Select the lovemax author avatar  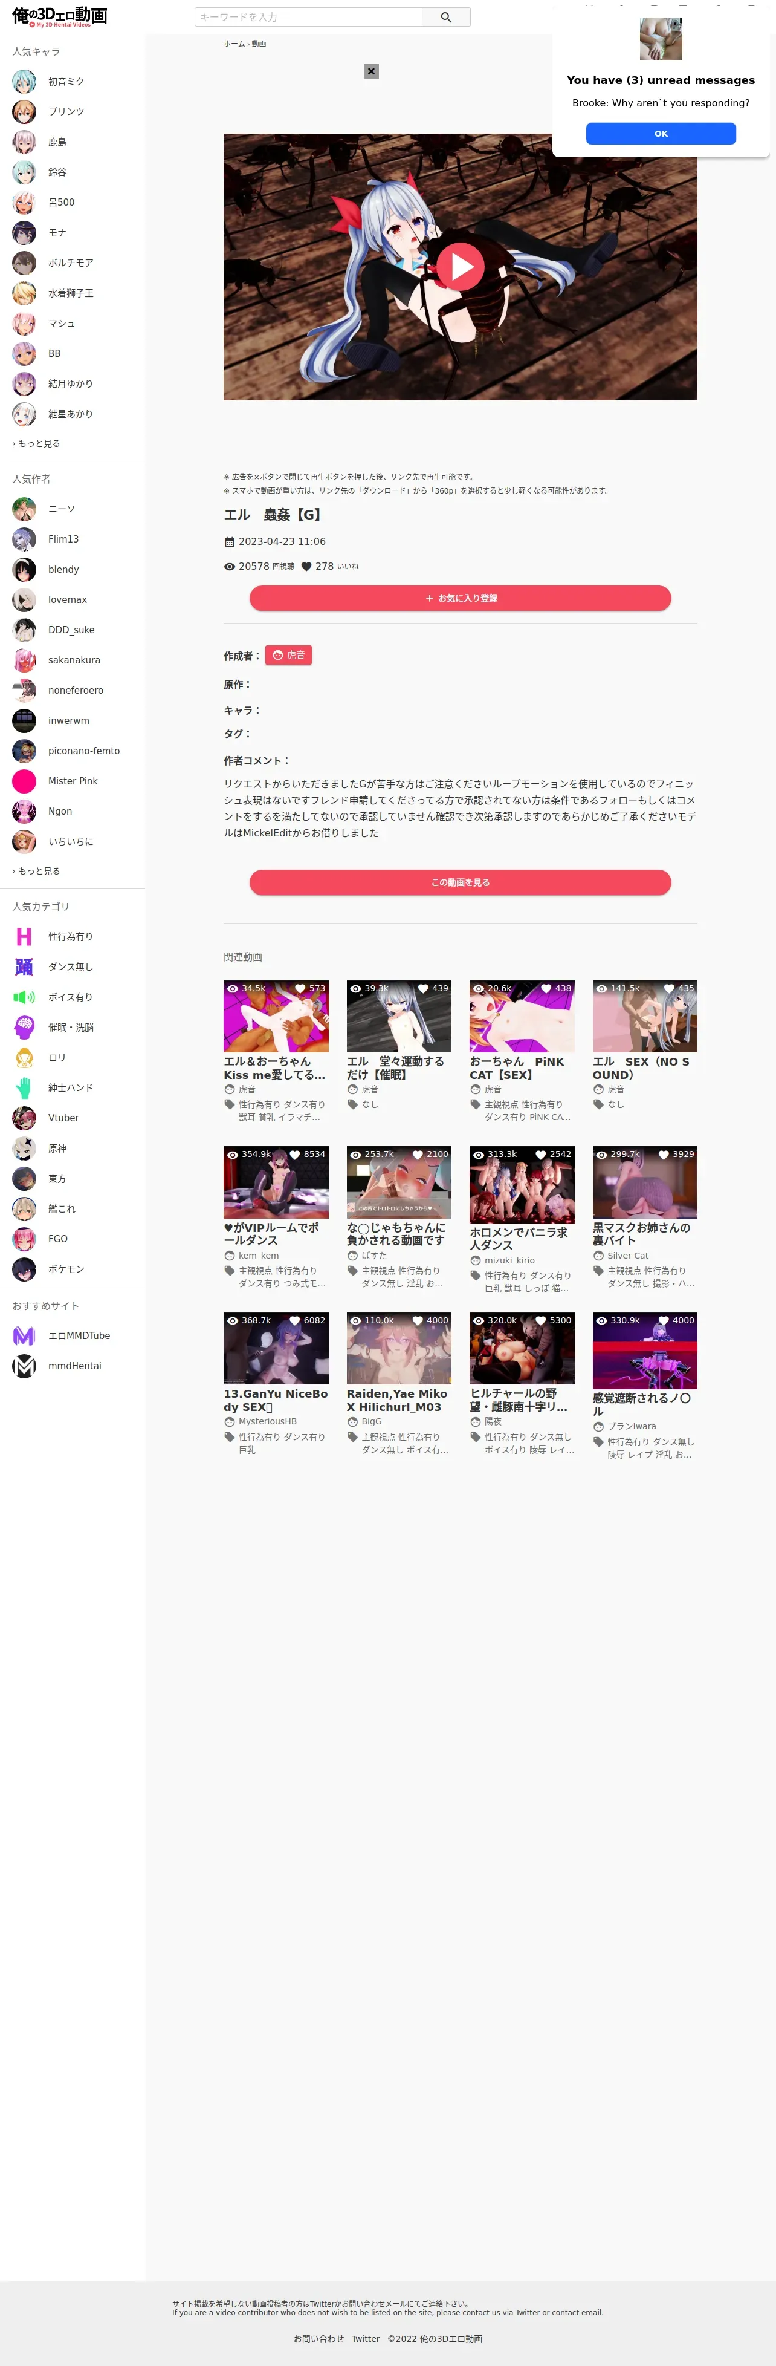[24, 600]
